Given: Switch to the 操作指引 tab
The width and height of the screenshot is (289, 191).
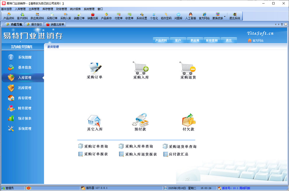Looking at the screenshot, I should 34,24.
